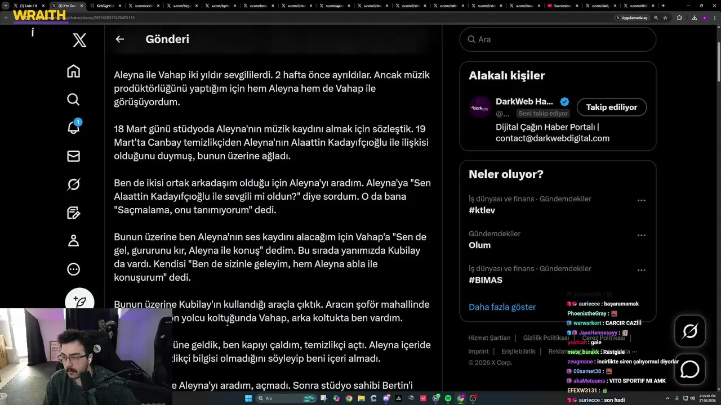Open more options for #ktlev trend

tap(641, 200)
